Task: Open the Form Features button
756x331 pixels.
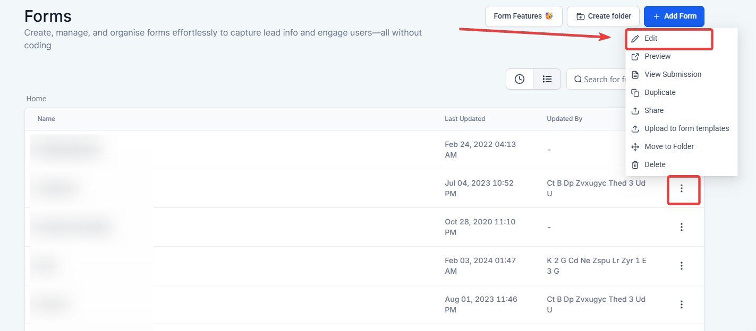Action: (523, 16)
